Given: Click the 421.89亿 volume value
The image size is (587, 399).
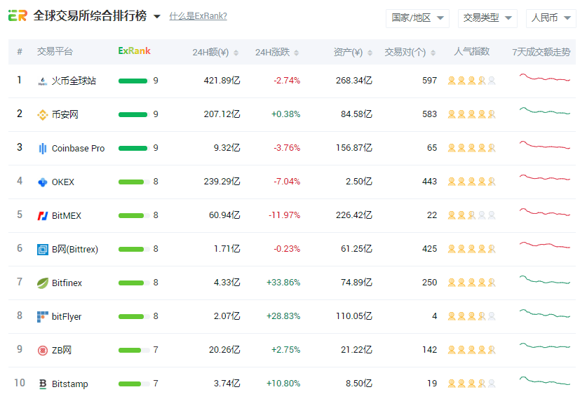Looking at the screenshot, I should pos(222,81).
